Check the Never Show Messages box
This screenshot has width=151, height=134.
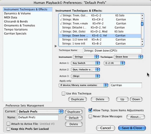pos(90,116)
